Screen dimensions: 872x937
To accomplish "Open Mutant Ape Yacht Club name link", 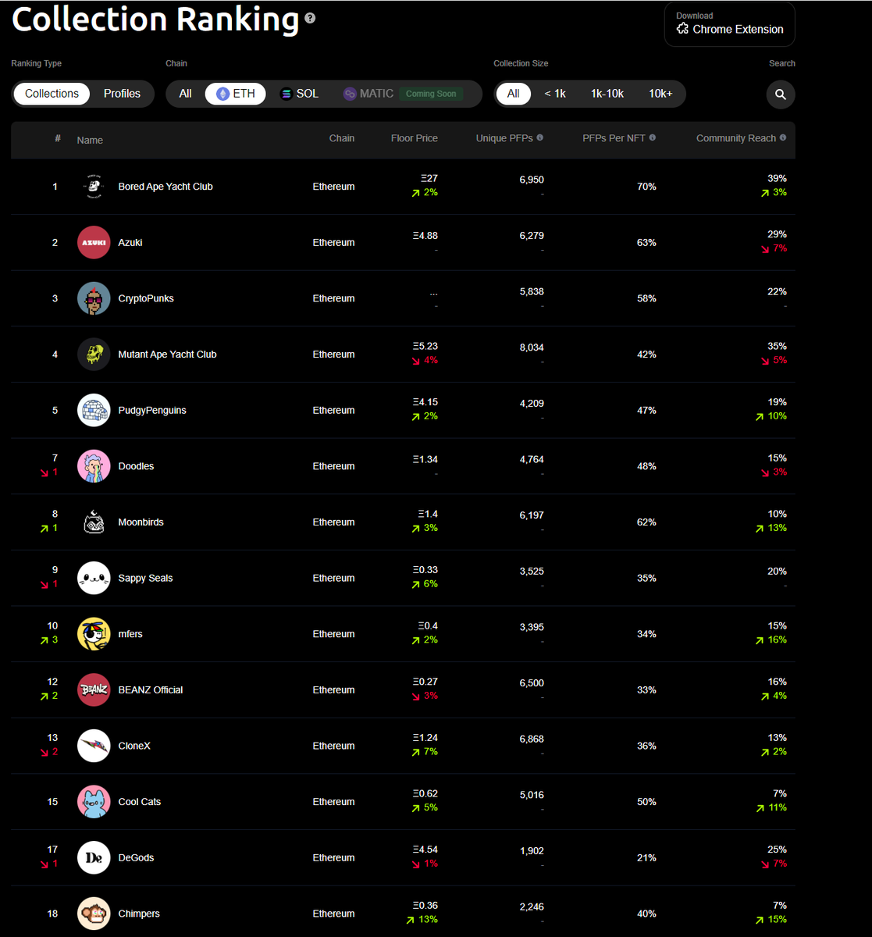I will 167,354.
